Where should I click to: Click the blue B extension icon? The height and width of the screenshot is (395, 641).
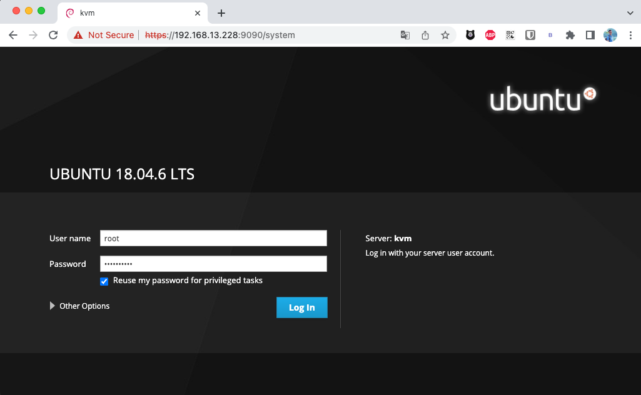click(550, 35)
